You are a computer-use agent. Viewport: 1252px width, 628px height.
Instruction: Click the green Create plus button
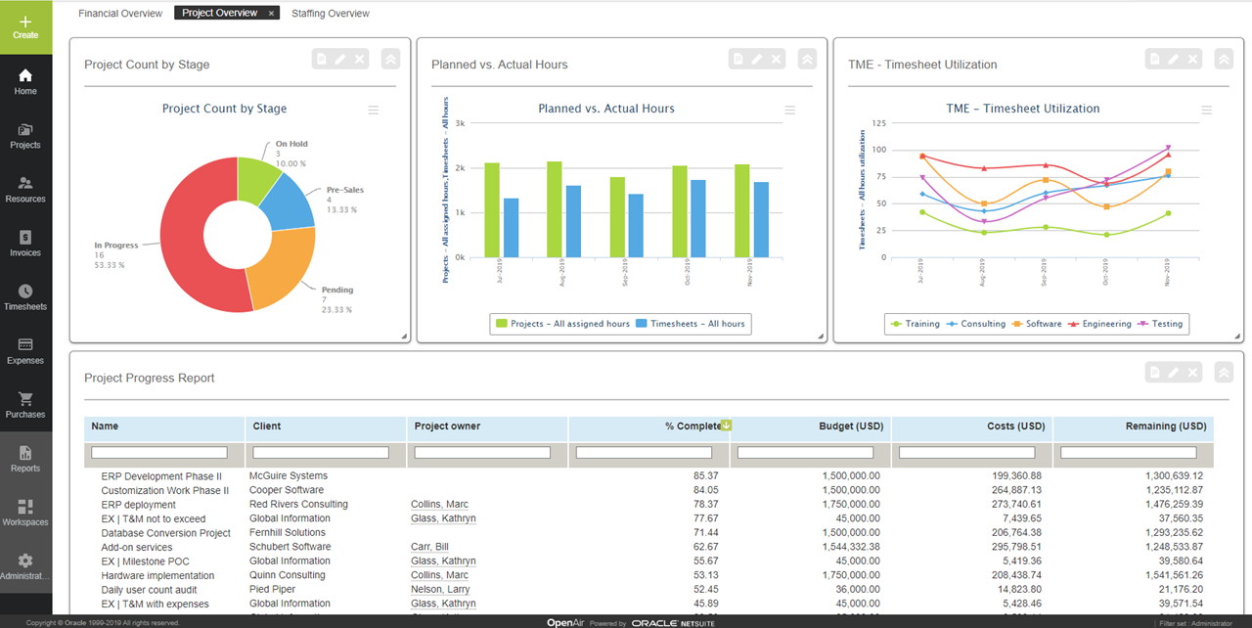click(x=25, y=26)
